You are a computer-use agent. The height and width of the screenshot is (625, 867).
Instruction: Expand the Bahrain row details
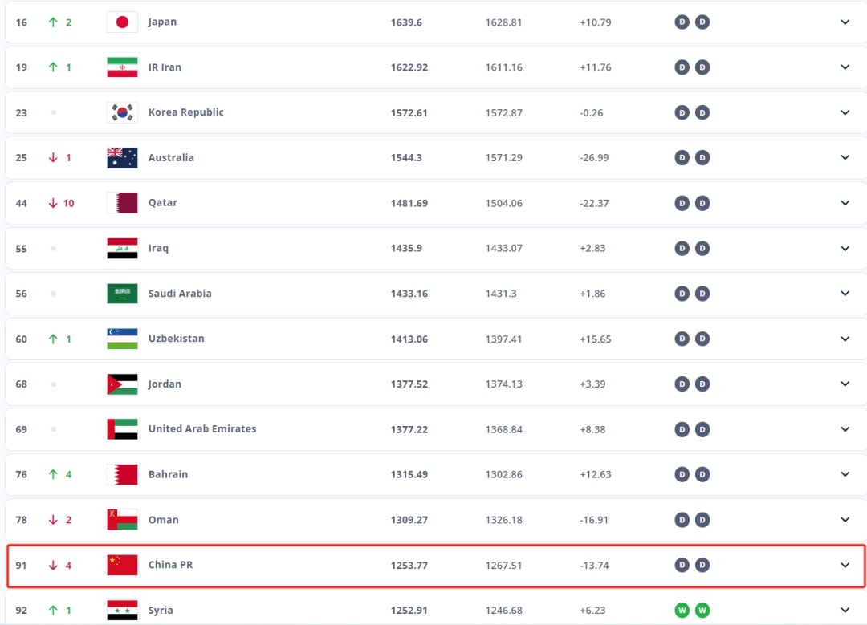tap(845, 474)
